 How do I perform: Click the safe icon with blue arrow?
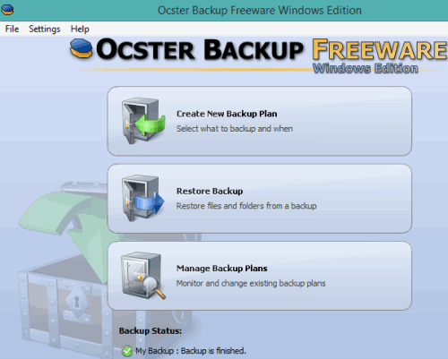tap(142, 198)
